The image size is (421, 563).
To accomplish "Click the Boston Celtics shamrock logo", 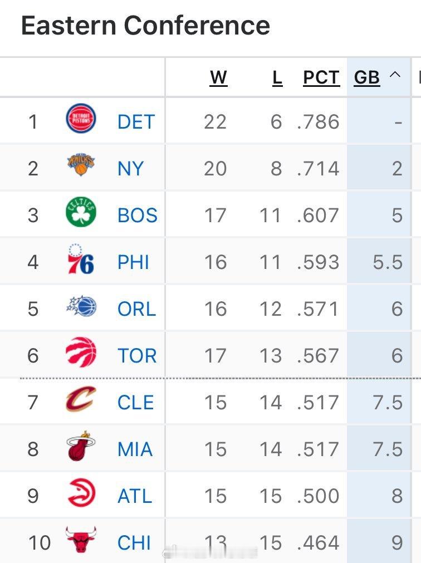I will point(81,213).
